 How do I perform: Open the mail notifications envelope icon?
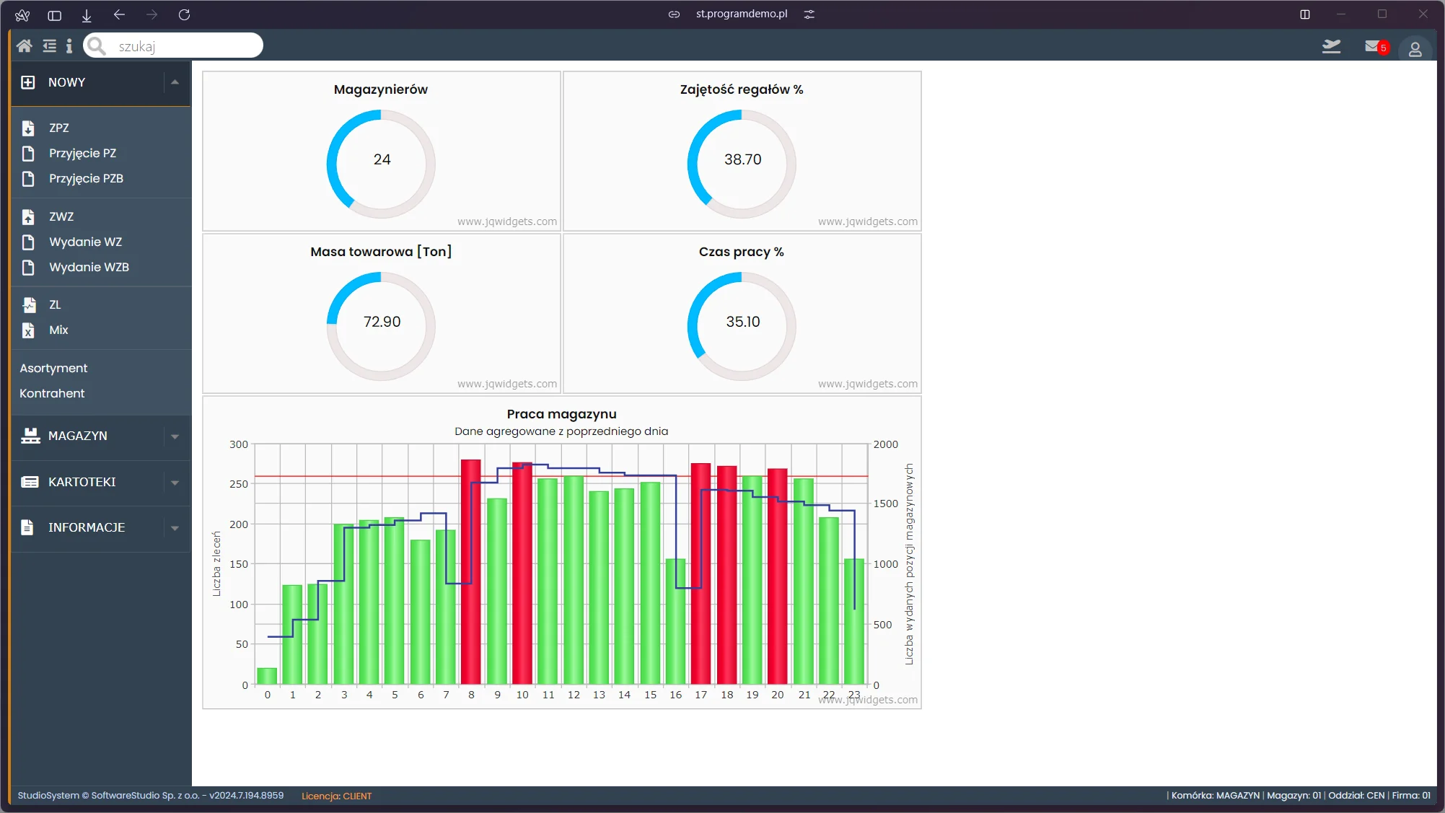click(x=1373, y=46)
